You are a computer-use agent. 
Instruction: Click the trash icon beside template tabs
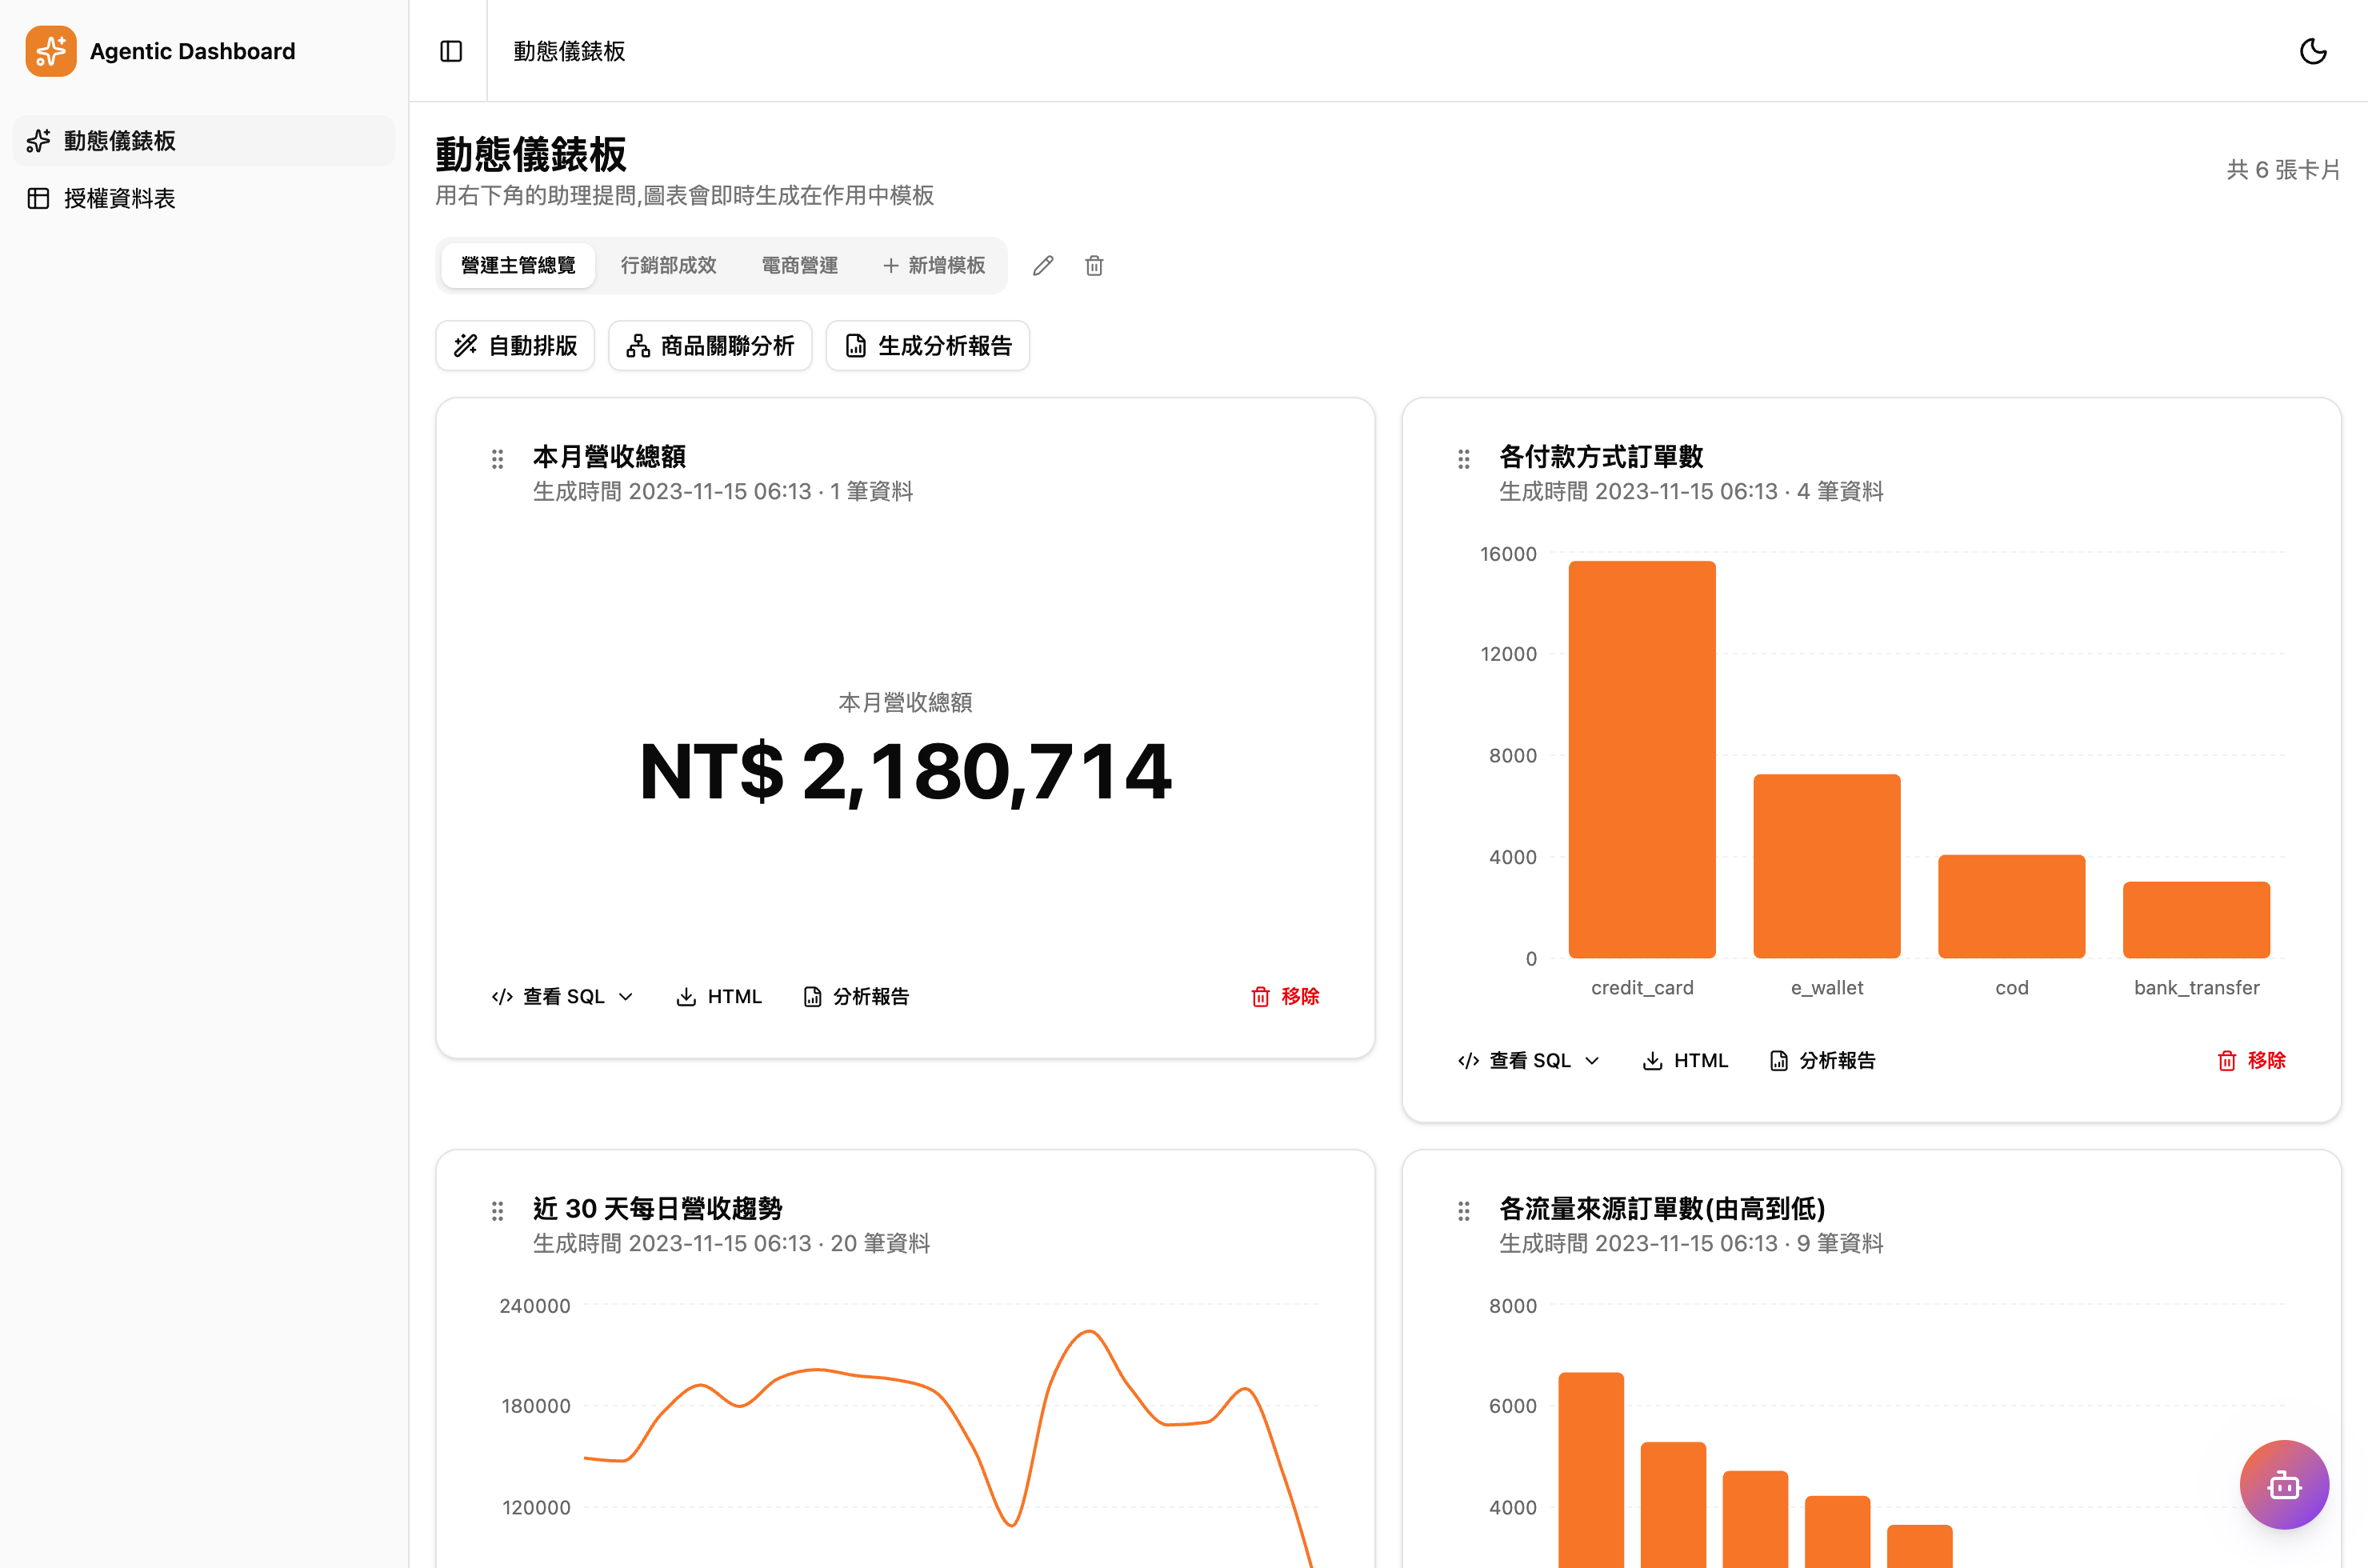click(x=1094, y=265)
